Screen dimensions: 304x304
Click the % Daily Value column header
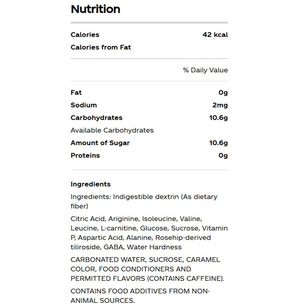205,70
